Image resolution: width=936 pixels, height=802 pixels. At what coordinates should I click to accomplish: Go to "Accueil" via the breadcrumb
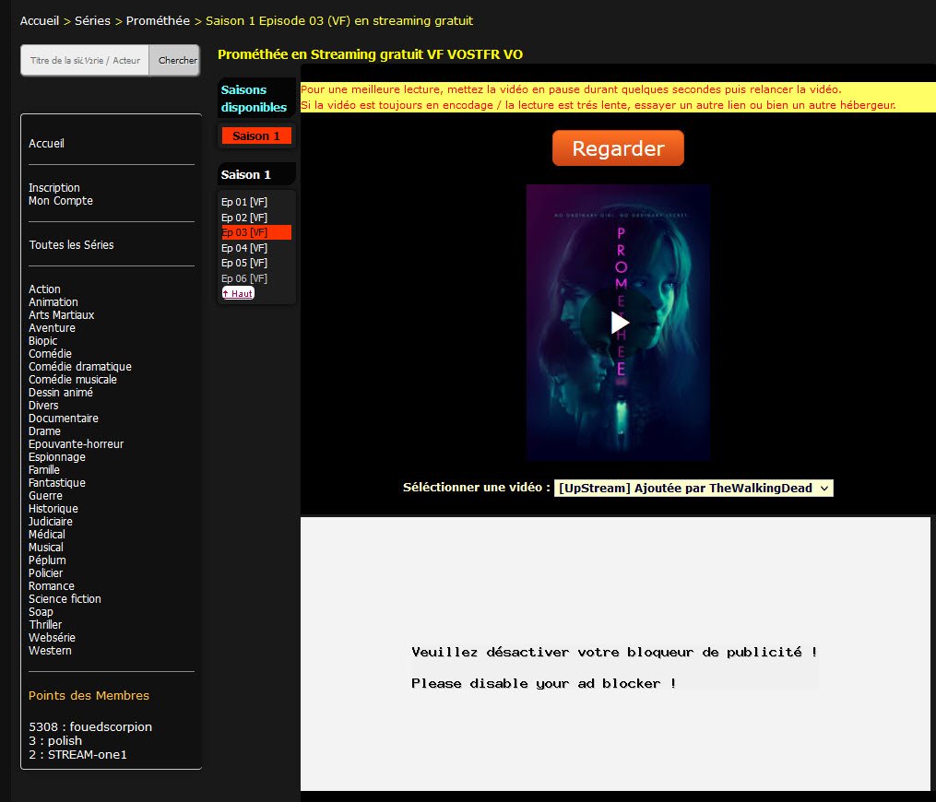click(39, 20)
